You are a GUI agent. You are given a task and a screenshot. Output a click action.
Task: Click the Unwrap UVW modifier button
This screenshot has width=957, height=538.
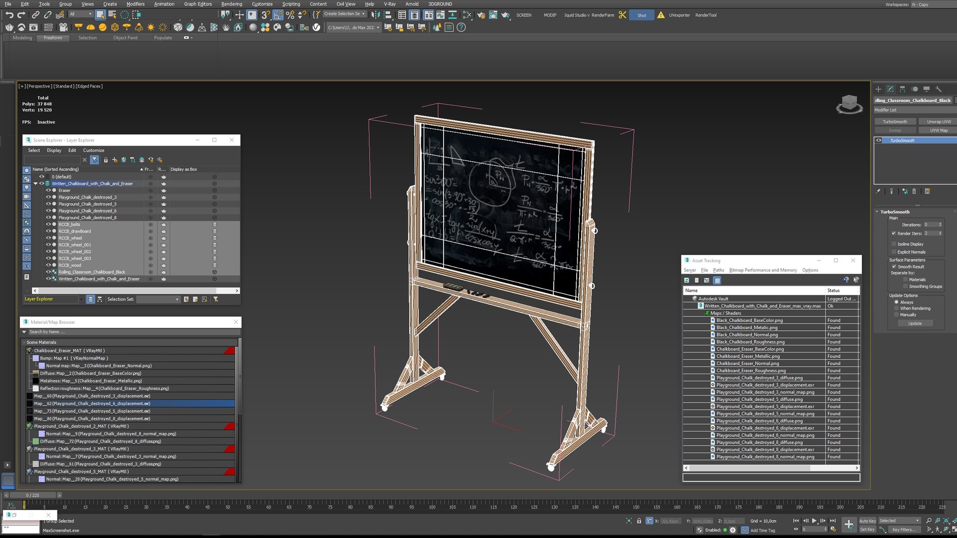939,122
